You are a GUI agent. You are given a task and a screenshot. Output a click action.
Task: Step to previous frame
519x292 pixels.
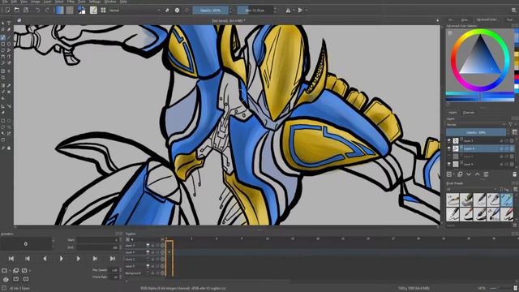45,258
